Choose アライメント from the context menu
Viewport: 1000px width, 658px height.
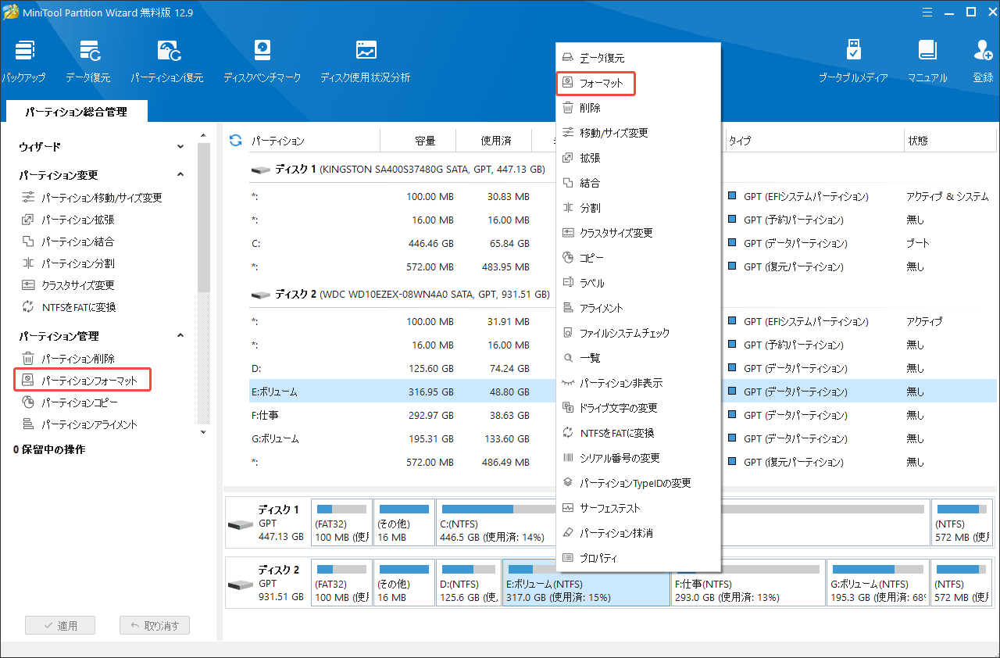point(637,308)
